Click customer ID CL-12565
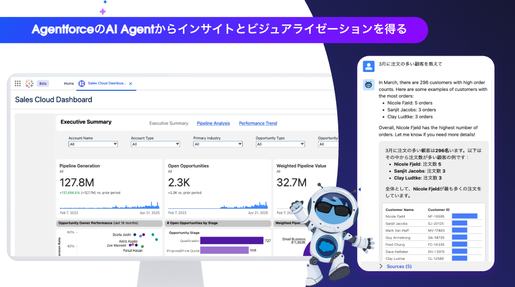Image resolution: width=515 pixels, height=287 pixels. coord(436,259)
